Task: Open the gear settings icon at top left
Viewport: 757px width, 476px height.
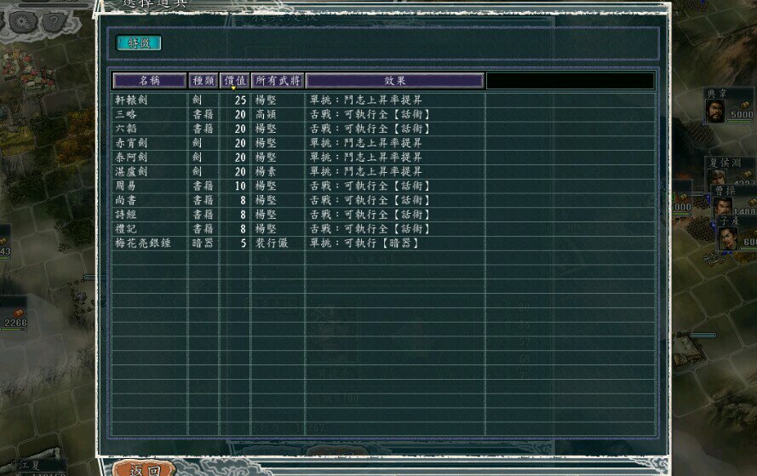Action: point(23,22)
